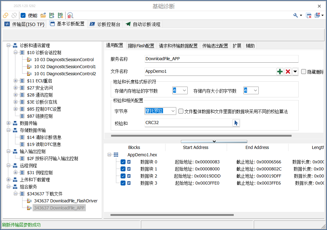Expand the $27 安全访问 node

[x=15, y=88]
